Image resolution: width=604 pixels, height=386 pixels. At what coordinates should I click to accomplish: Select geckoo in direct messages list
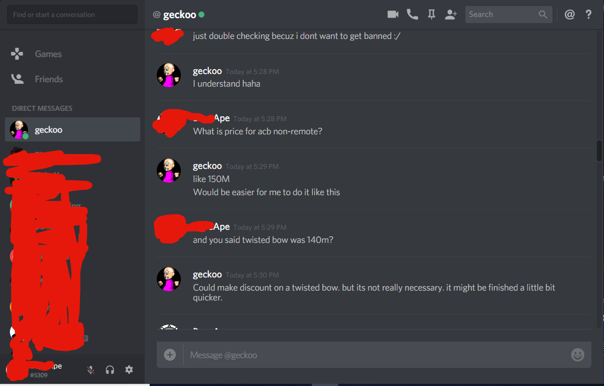click(72, 129)
